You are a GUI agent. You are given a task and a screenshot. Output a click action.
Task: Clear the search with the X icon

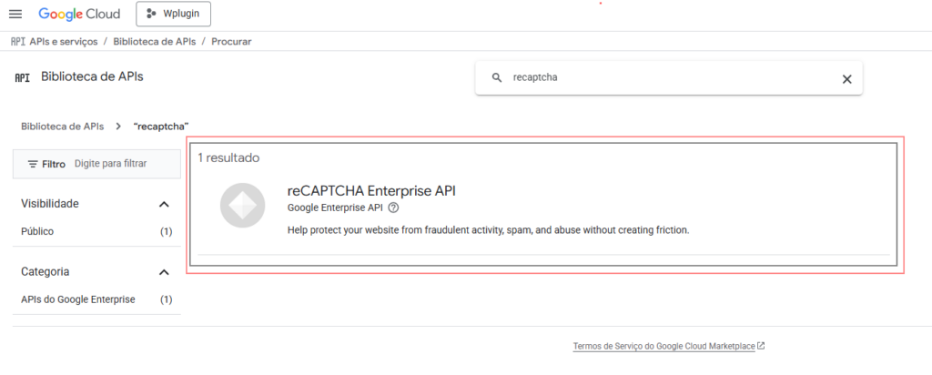pyautogui.click(x=847, y=79)
